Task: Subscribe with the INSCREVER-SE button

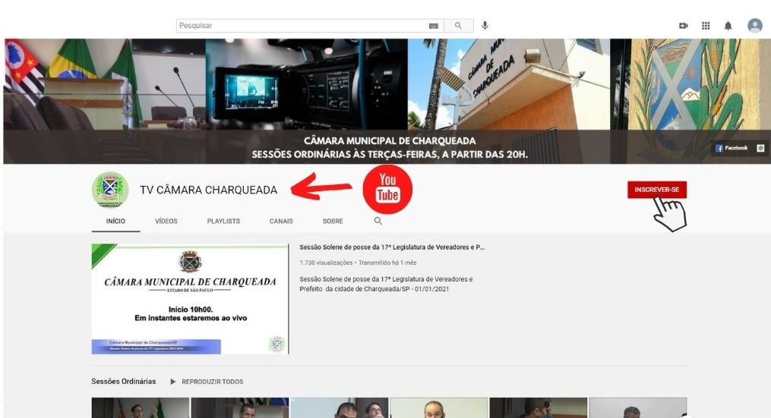Action: 657,190
